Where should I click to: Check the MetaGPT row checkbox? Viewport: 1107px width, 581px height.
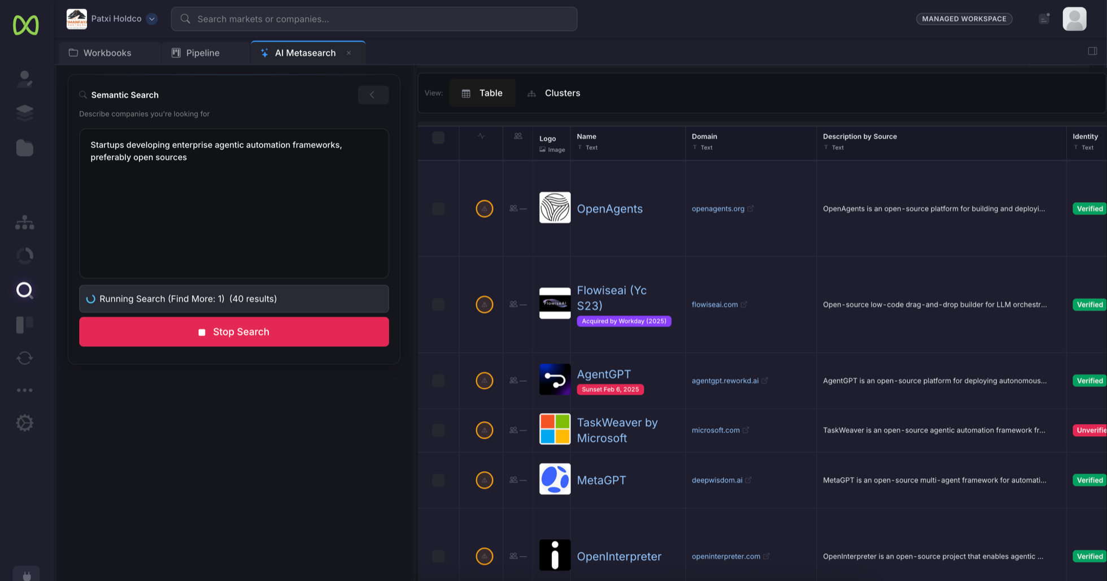coord(438,480)
